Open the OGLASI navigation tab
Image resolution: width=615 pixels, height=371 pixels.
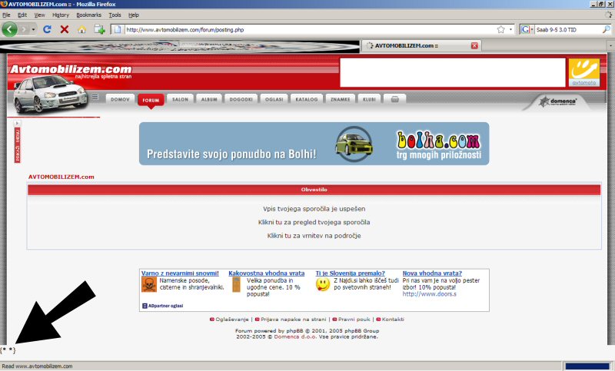(274, 100)
